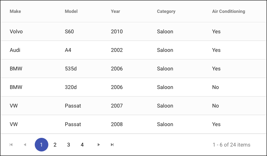Sort by Year column header
Image resolution: width=267 pixels, height=156 pixels.
[116, 11]
